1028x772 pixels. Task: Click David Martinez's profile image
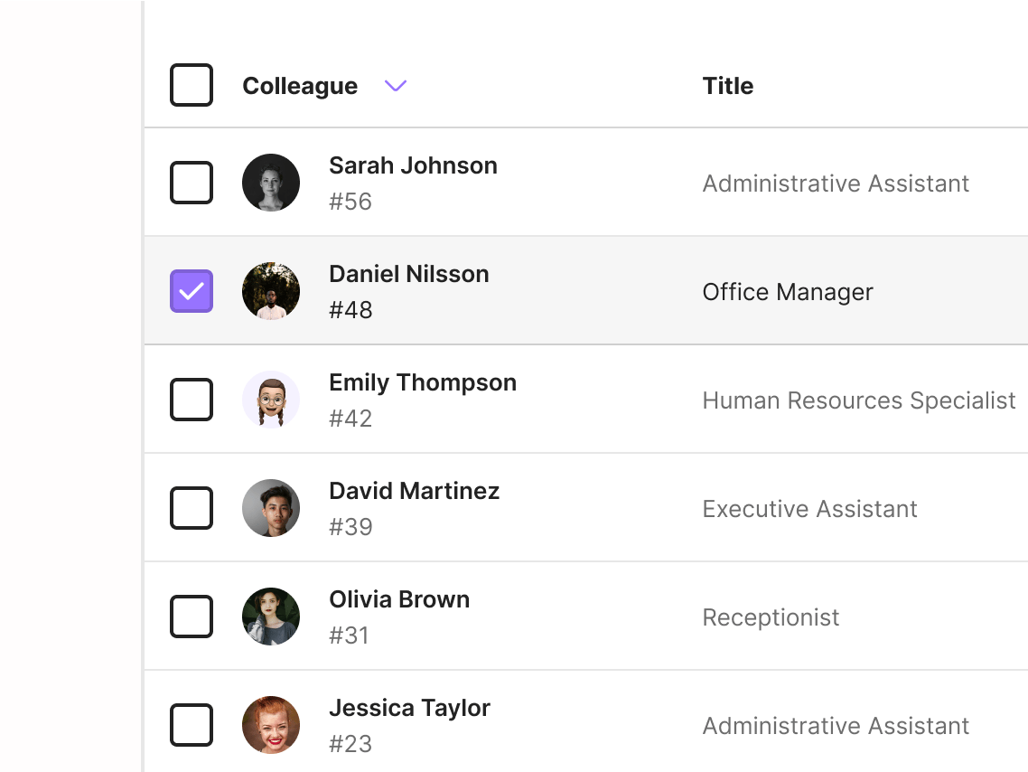tap(270, 507)
